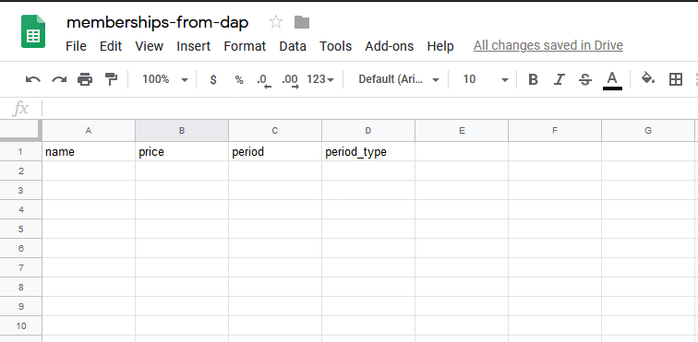This screenshot has width=698, height=342.
Task: Click All changes saved in Drive link
Action: tap(548, 45)
